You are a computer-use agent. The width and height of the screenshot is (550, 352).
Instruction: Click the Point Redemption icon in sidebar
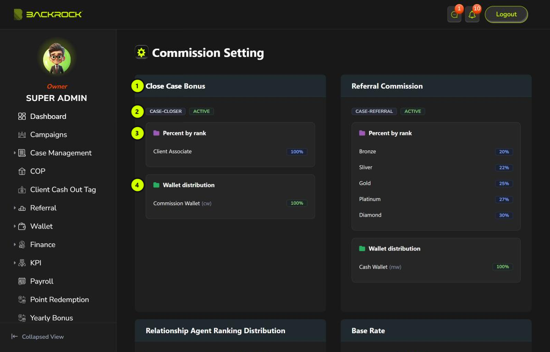coord(22,300)
